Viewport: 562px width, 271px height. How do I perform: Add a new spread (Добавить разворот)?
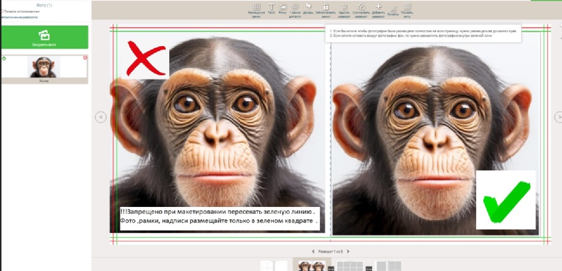(378, 8)
